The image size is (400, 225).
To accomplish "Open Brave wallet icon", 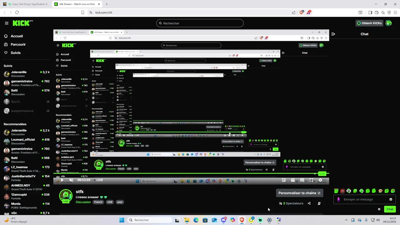I will pos(377,12).
